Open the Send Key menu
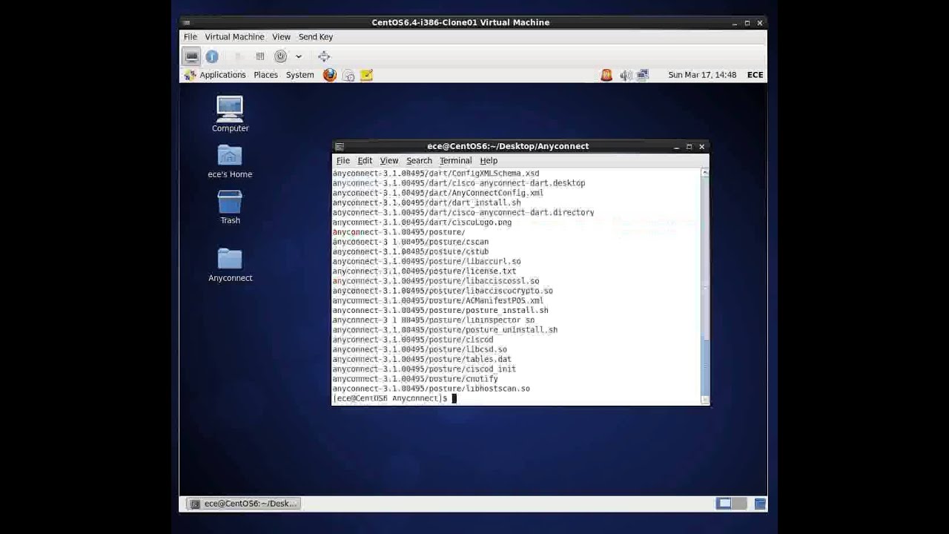This screenshot has height=534, width=949. point(316,37)
